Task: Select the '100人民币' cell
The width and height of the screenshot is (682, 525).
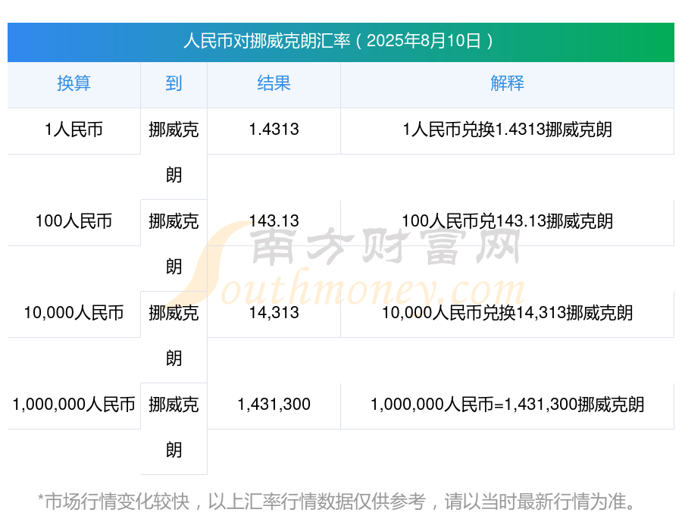Action: 74,221
